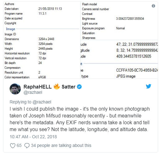Image resolution: width=159 pixels, height=155 pixels.
Task: Click the blue verified badge
Action: click(x=79, y=87)
